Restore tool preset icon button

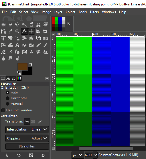tap(19, 155)
